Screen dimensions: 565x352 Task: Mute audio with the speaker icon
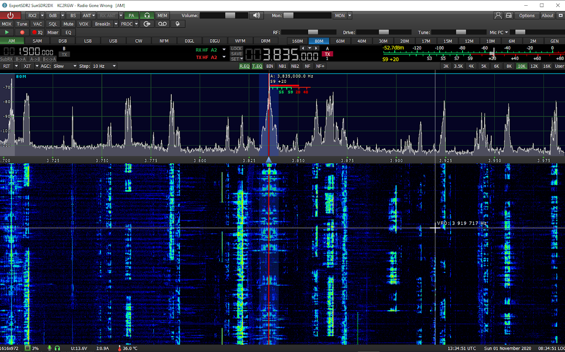click(256, 15)
